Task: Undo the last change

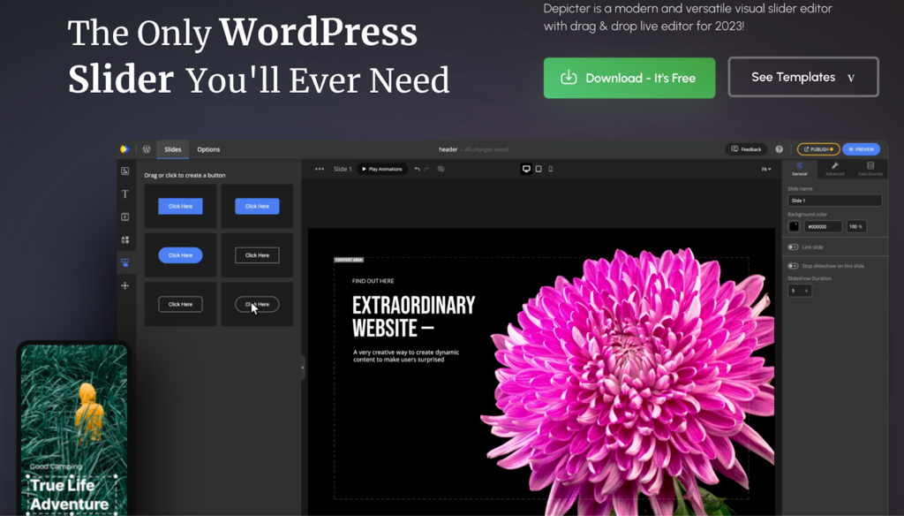Action: coord(416,169)
